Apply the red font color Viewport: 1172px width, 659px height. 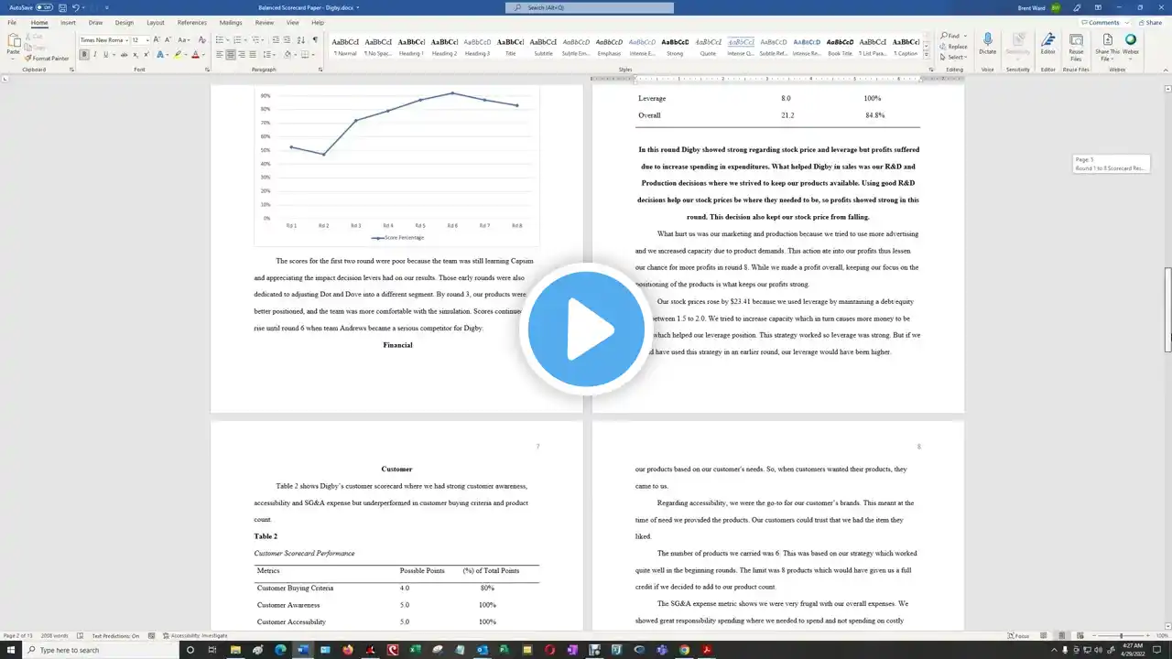[195, 55]
